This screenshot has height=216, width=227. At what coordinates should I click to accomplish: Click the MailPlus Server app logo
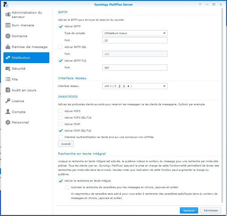[x=6, y=5]
